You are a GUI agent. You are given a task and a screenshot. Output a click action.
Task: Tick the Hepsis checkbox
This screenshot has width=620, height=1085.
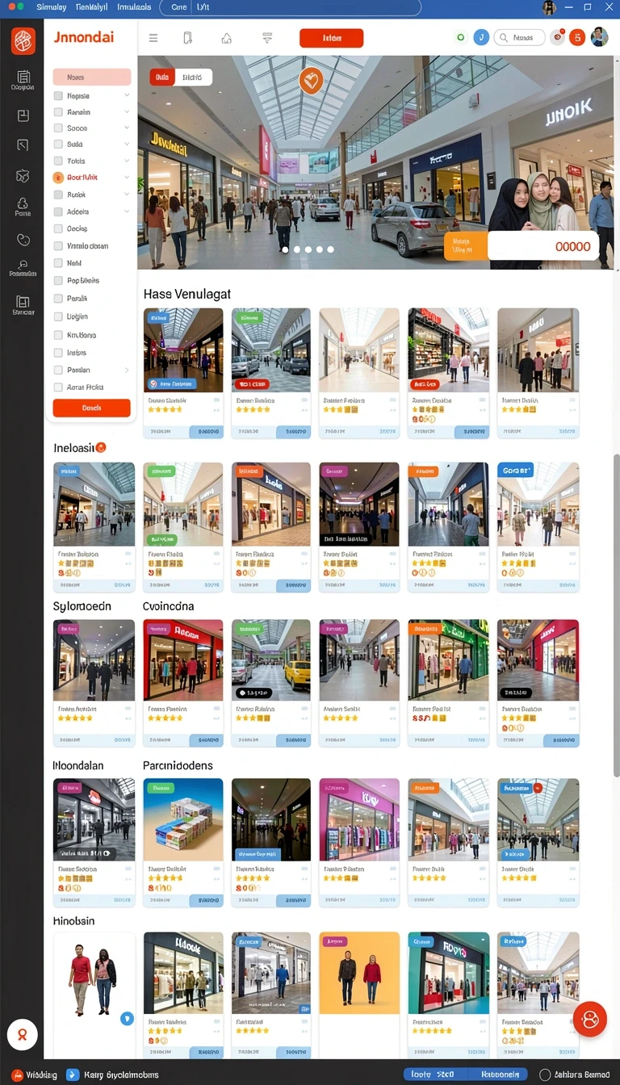coord(58,95)
